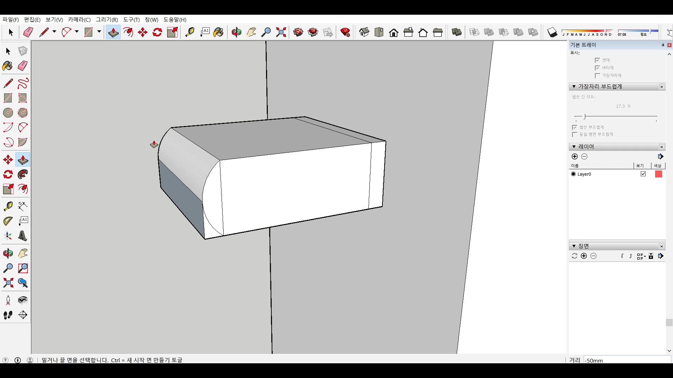
Task: Open the 카메라(C) menu
Action: 79,20
